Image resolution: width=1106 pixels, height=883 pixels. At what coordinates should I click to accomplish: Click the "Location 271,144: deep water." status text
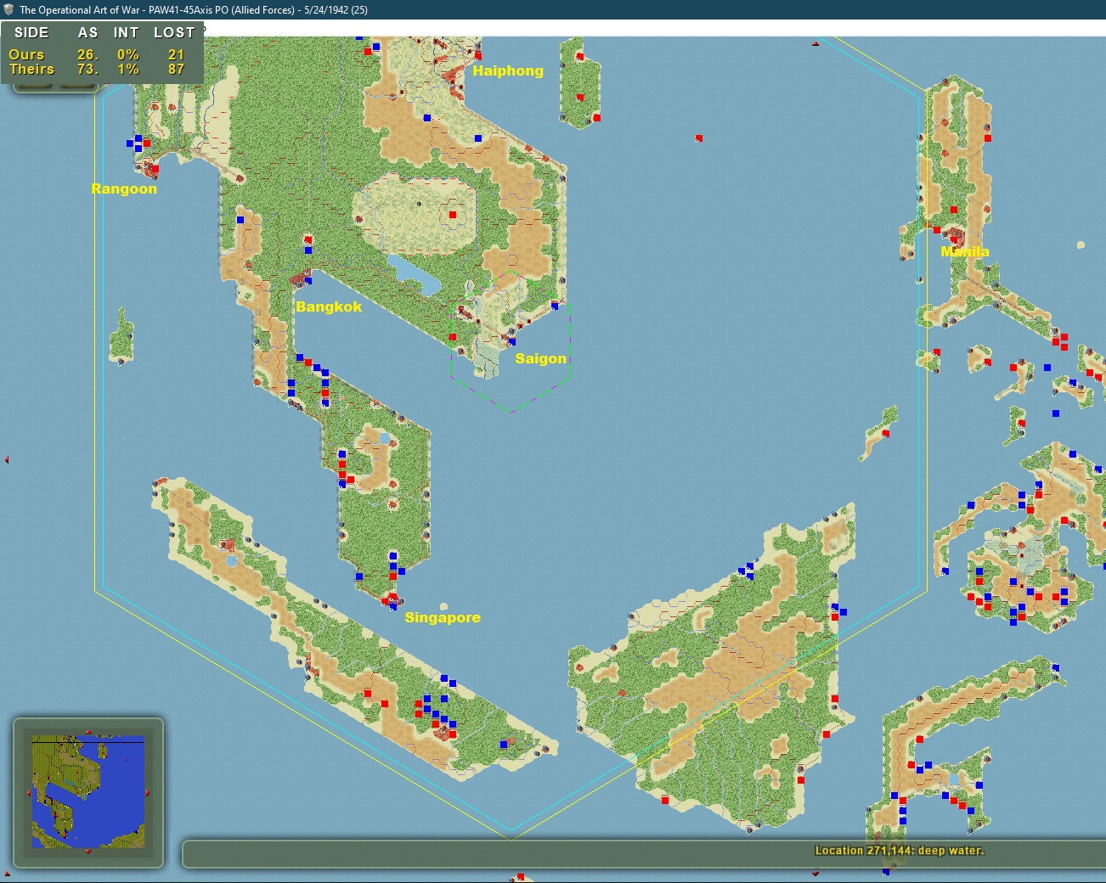click(x=900, y=850)
